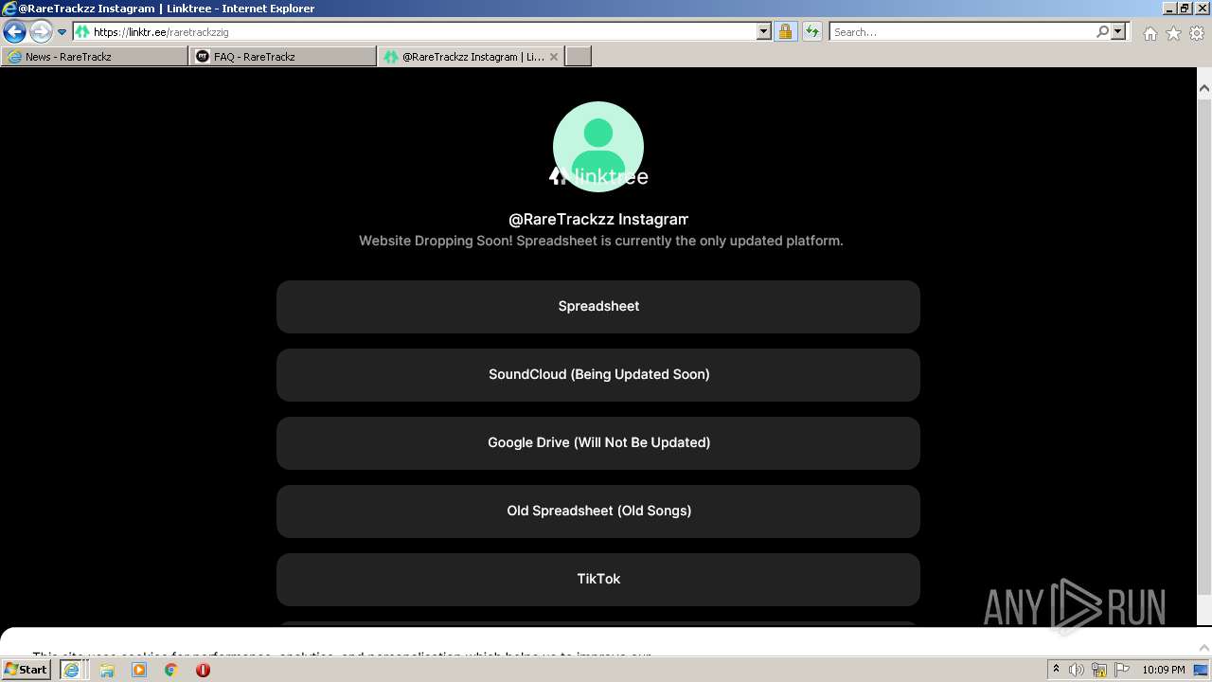Open Google Drive (Will Not Be Updated)

point(598,443)
